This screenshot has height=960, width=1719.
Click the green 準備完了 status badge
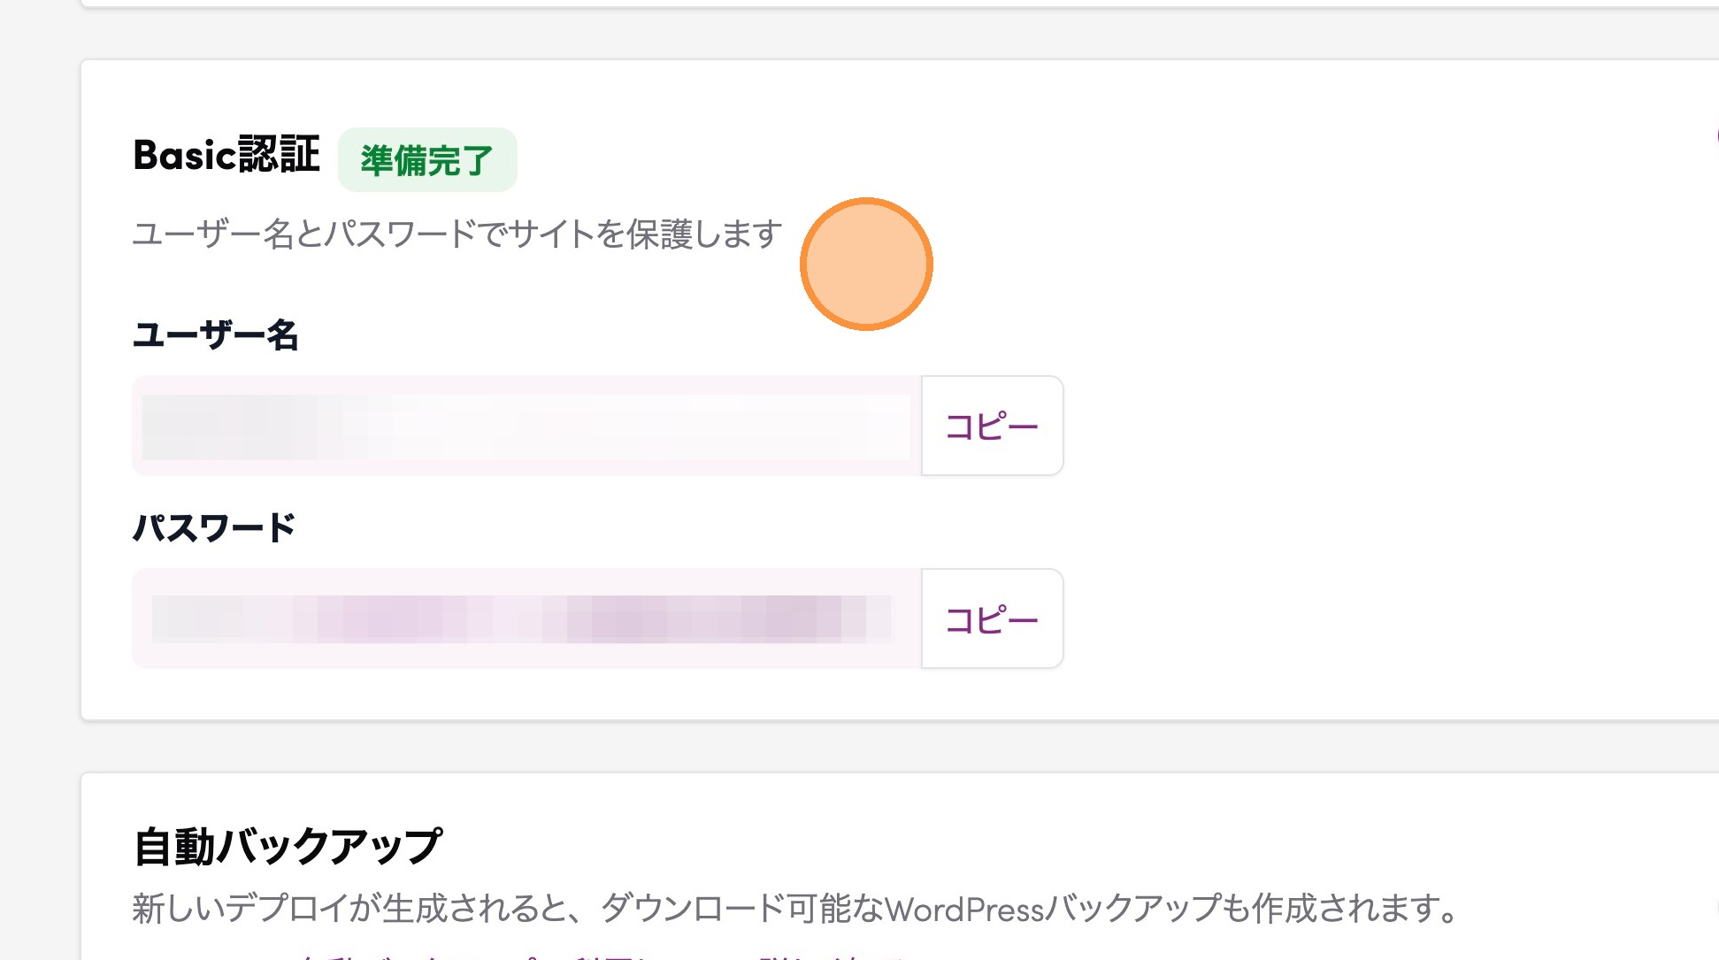(427, 160)
